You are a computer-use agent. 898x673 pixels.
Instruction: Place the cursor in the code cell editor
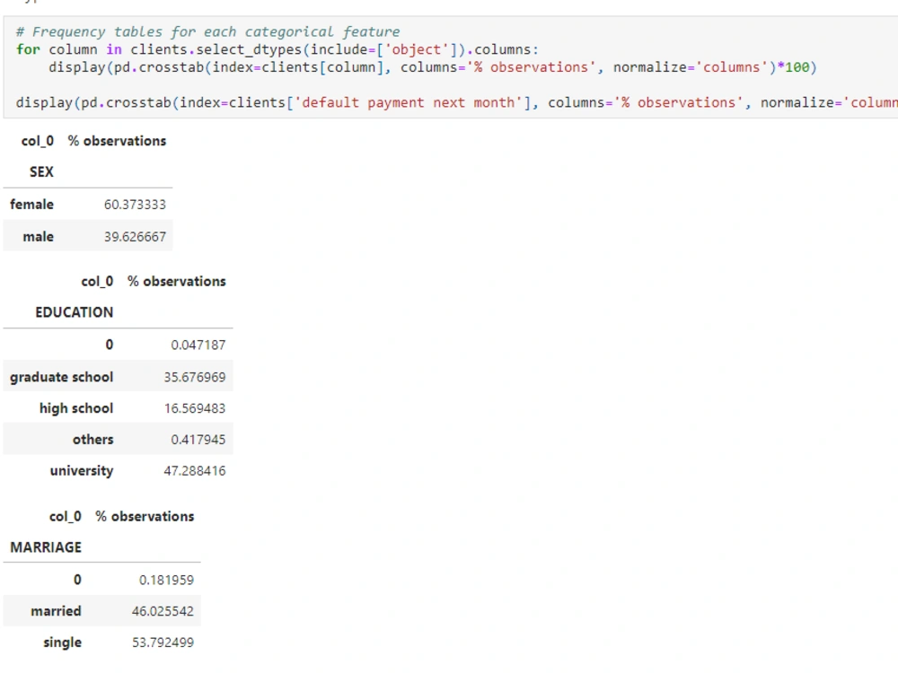coord(450,67)
